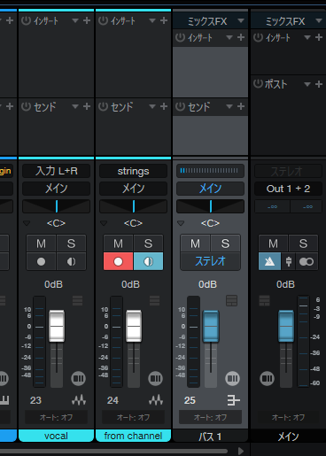Open the 入力 L+R input selector
326x456 pixels.
coord(56,171)
